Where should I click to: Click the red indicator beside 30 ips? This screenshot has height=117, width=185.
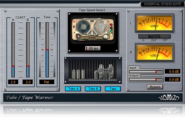point(87,48)
